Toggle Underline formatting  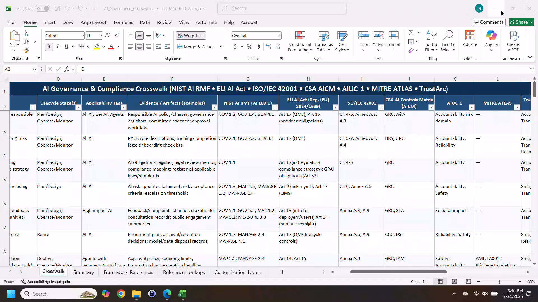click(x=66, y=47)
